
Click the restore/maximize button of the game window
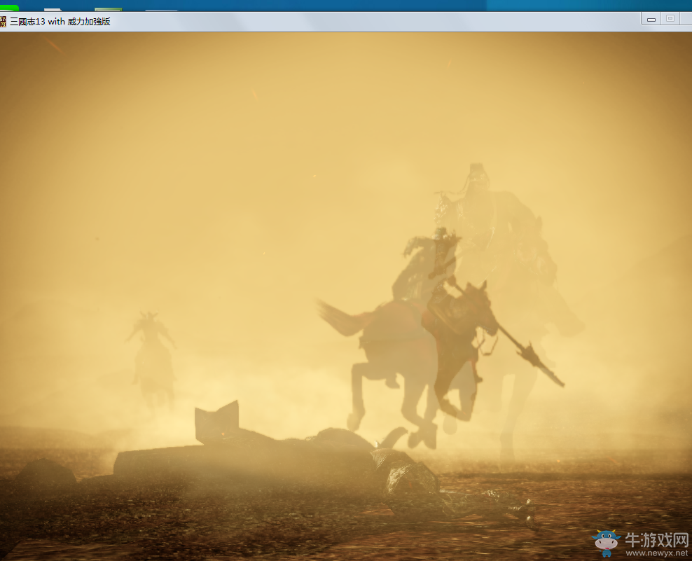[x=670, y=18]
